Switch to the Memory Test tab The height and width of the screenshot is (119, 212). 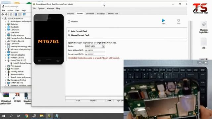coord(113,14)
